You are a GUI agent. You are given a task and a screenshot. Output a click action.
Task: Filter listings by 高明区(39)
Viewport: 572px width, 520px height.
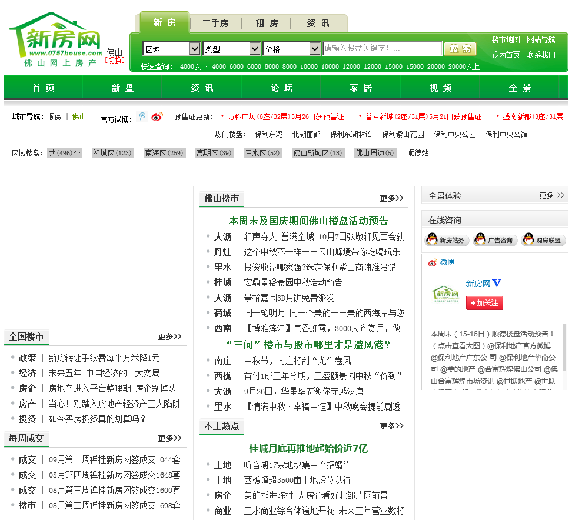tap(214, 153)
